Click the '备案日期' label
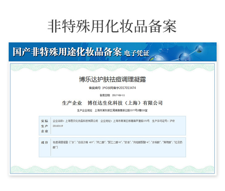This screenshot has height=191, width=225. (105, 95)
